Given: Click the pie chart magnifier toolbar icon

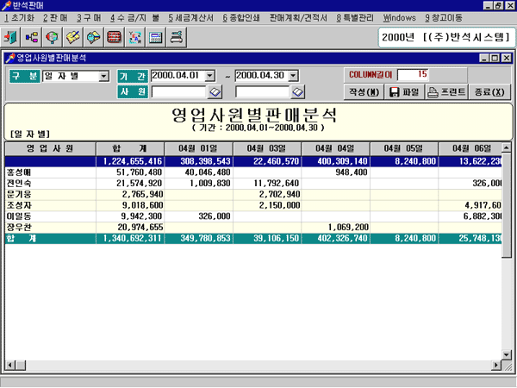Looking at the screenshot, I should click(x=53, y=37).
